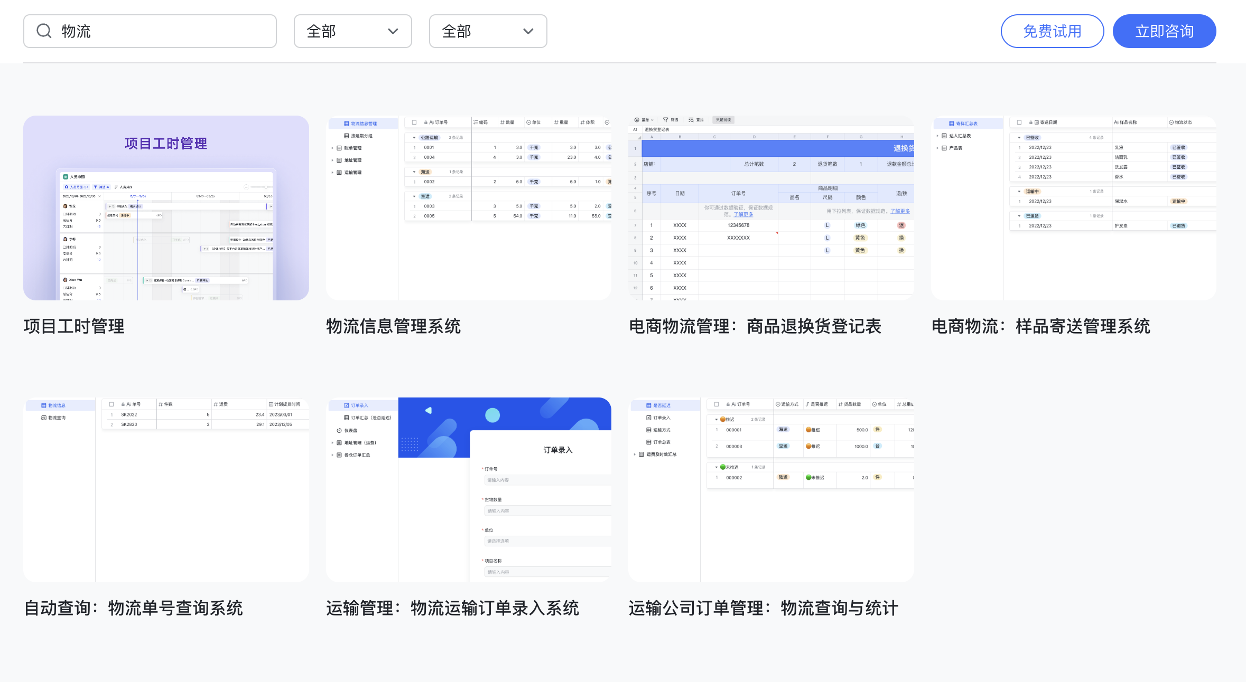The width and height of the screenshot is (1246, 682).
Task: Toggle the header checkbox in the 物流信息管理 table
Action: pyautogui.click(x=414, y=122)
